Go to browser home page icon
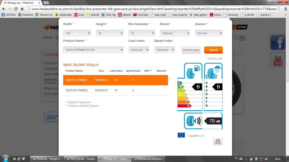Image resolution: width=289 pixels, height=162 pixels. click(x=22, y=9)
